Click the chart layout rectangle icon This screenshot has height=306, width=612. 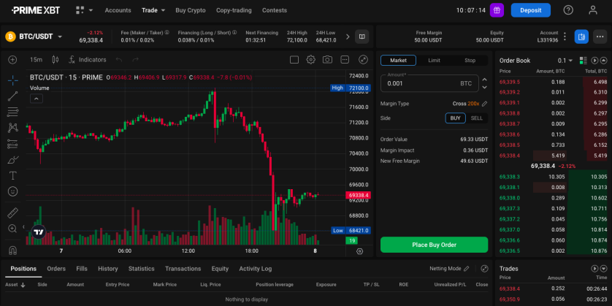pos(294,60)
